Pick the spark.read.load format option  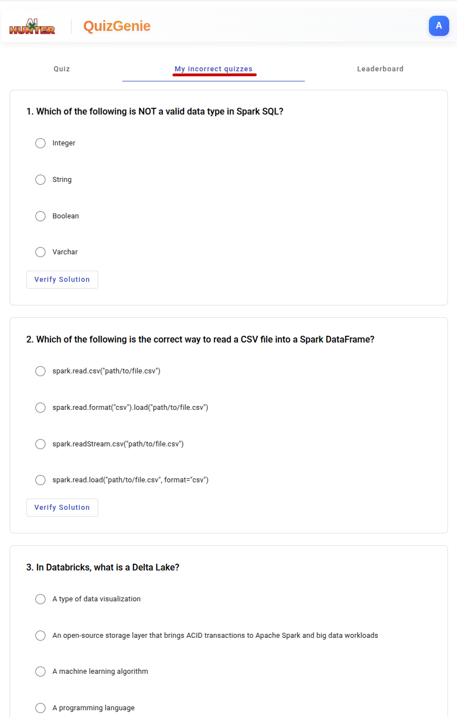(x=40, y=479)
